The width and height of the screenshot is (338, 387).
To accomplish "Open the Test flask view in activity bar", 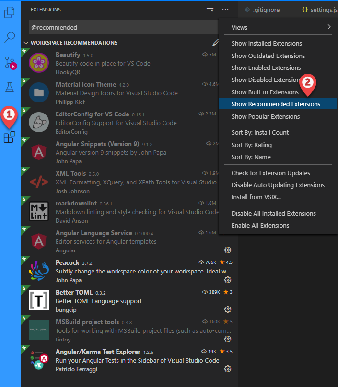I will (10, 87).
